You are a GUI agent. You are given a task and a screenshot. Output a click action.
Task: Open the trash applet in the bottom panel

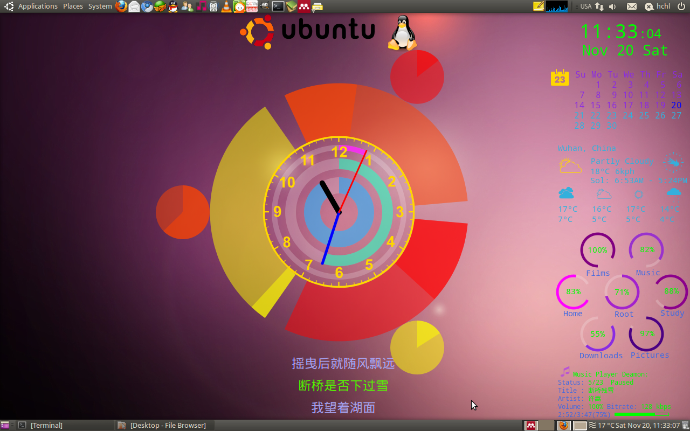click(685, 426)
